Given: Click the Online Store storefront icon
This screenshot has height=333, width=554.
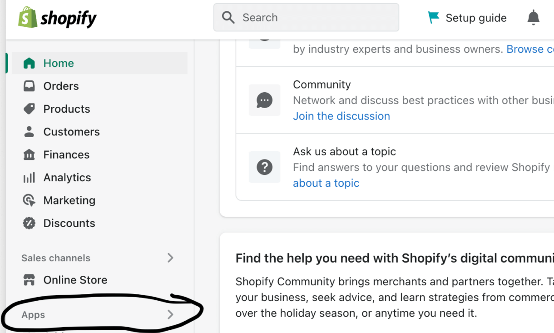Looking at the screenshot, I should [29, 279].
